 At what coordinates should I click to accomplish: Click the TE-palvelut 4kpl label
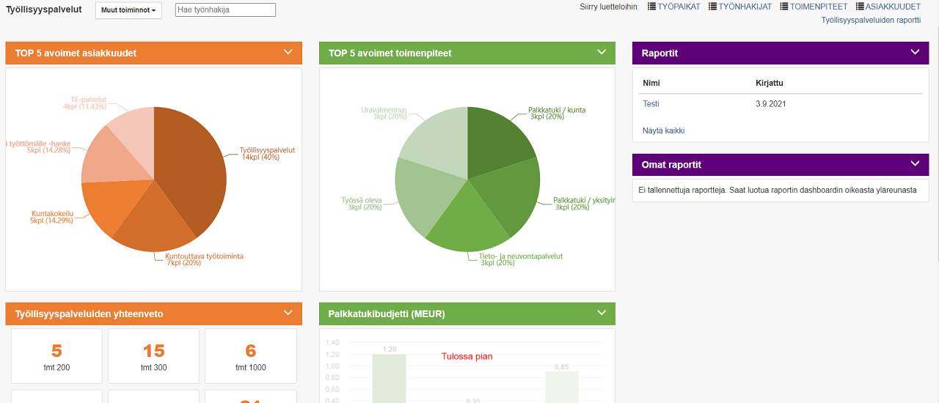(x=85, y=103)
